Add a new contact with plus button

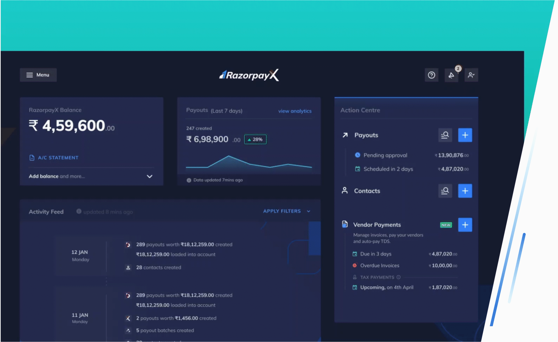pos(465,191)
